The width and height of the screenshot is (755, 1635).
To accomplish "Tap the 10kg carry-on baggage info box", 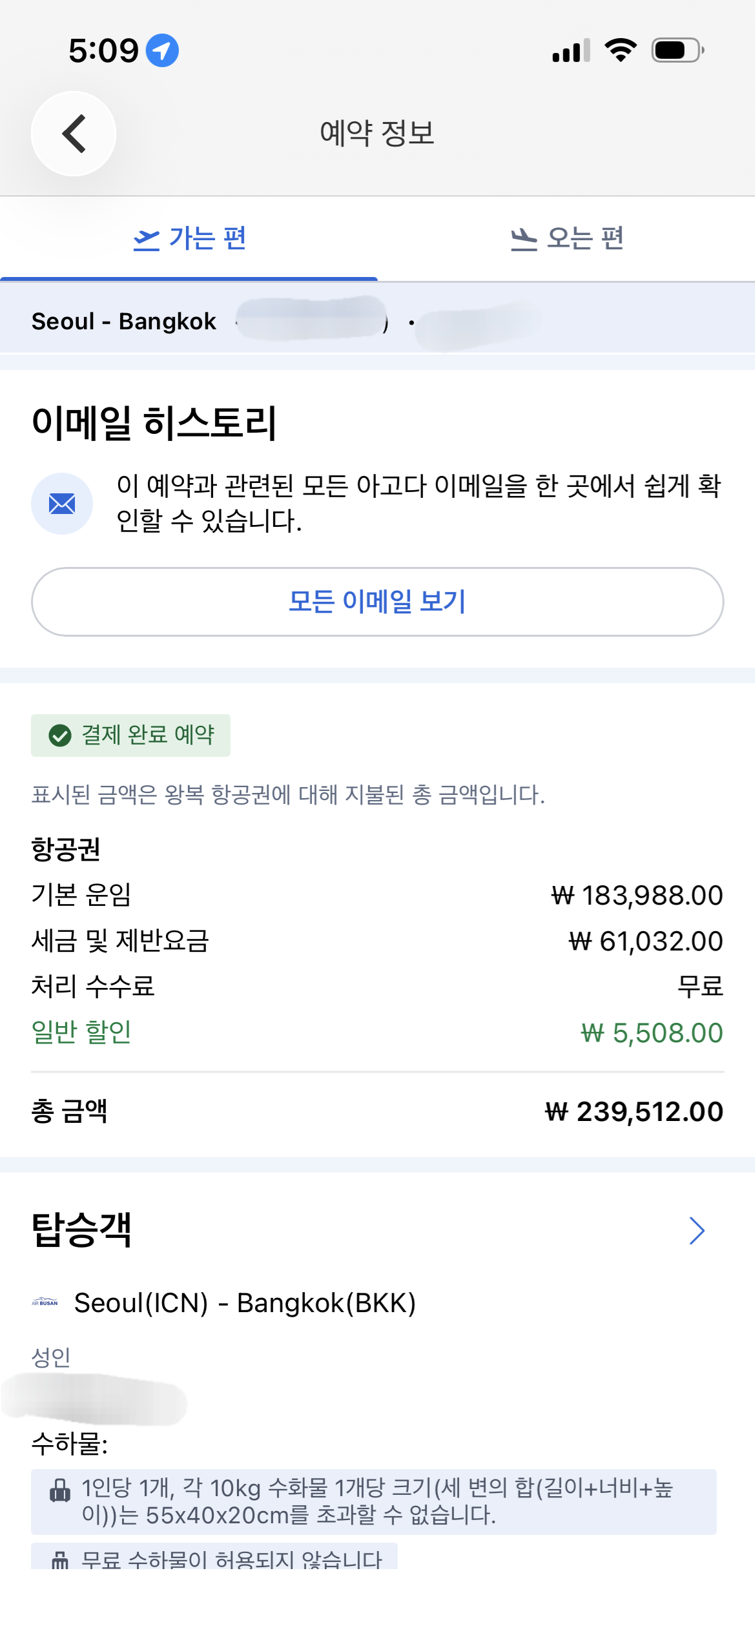I will point(373,1501).
